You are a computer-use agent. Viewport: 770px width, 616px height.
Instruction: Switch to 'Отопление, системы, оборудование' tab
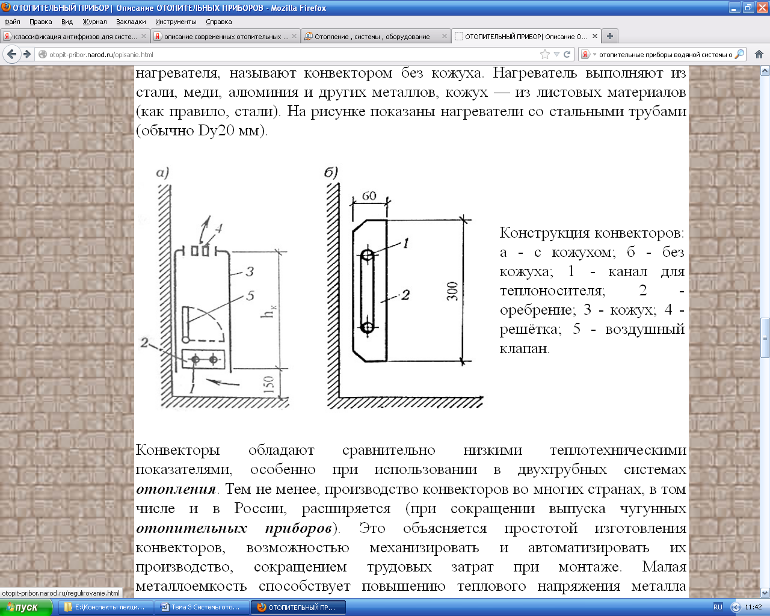click(376, 36)
